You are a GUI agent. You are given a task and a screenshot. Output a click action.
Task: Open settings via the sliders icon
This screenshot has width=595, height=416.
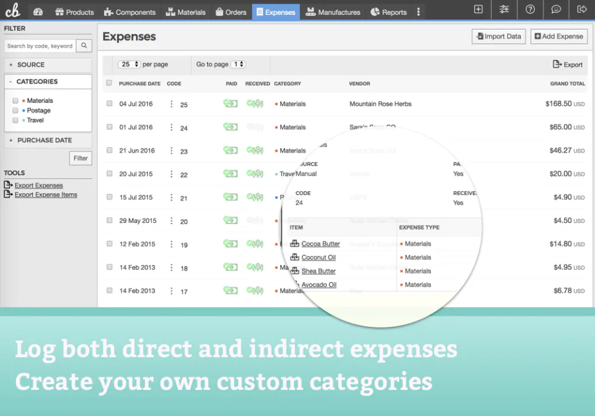(504, 9)
